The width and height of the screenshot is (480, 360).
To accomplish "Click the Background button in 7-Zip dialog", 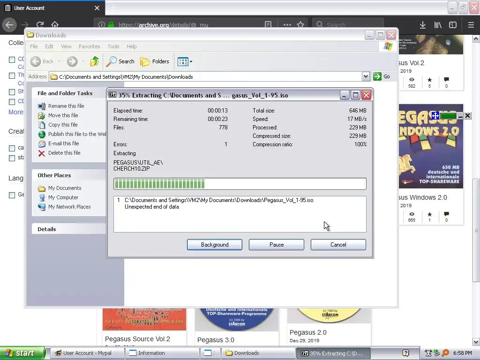I will (215, 245).
